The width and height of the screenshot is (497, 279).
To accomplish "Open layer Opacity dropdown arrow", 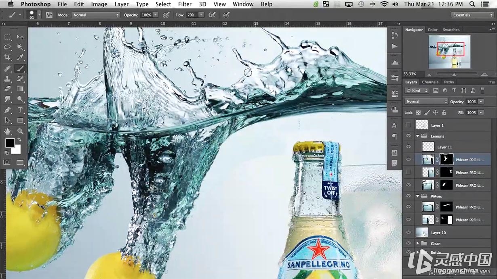I will (481, 102).
